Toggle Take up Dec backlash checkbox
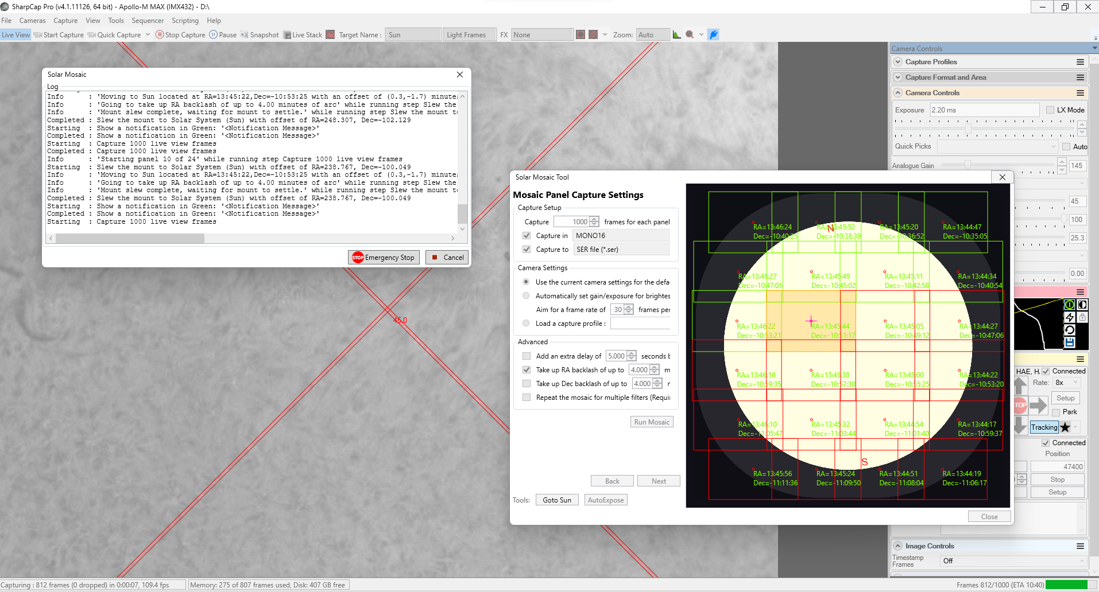The height and width of the screenshot is (592, 1099). [x=527, y=384]
